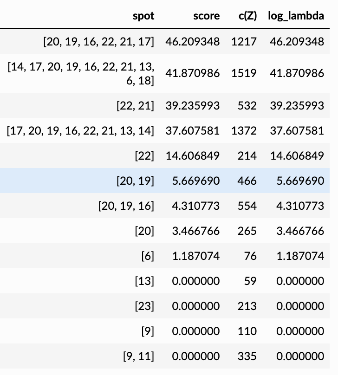Click the 'log_lambda' column header
338x375 pixels.
(x=296, y=16)
